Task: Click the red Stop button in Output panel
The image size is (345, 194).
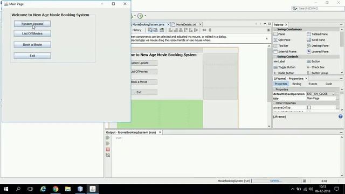Action: tap(108, 149)
